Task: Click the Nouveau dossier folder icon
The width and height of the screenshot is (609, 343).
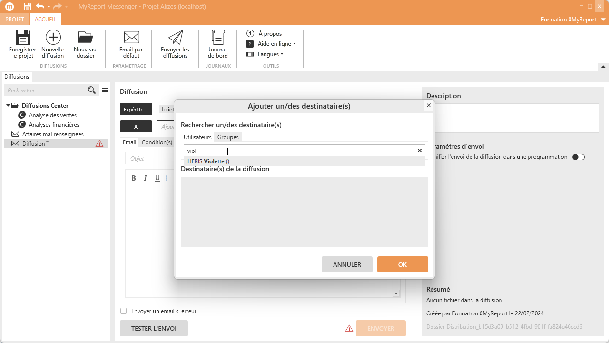Action: pyautogui.click(x=85, y=38)
